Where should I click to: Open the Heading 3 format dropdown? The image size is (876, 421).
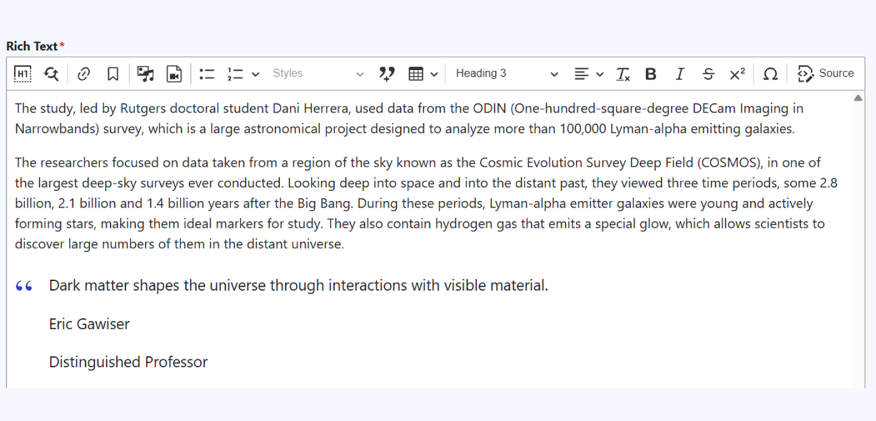click(507, 74)
